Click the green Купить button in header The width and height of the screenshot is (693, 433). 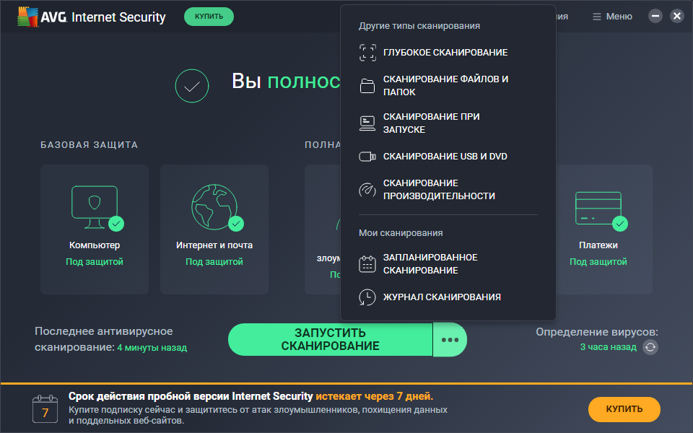[209, 17]
